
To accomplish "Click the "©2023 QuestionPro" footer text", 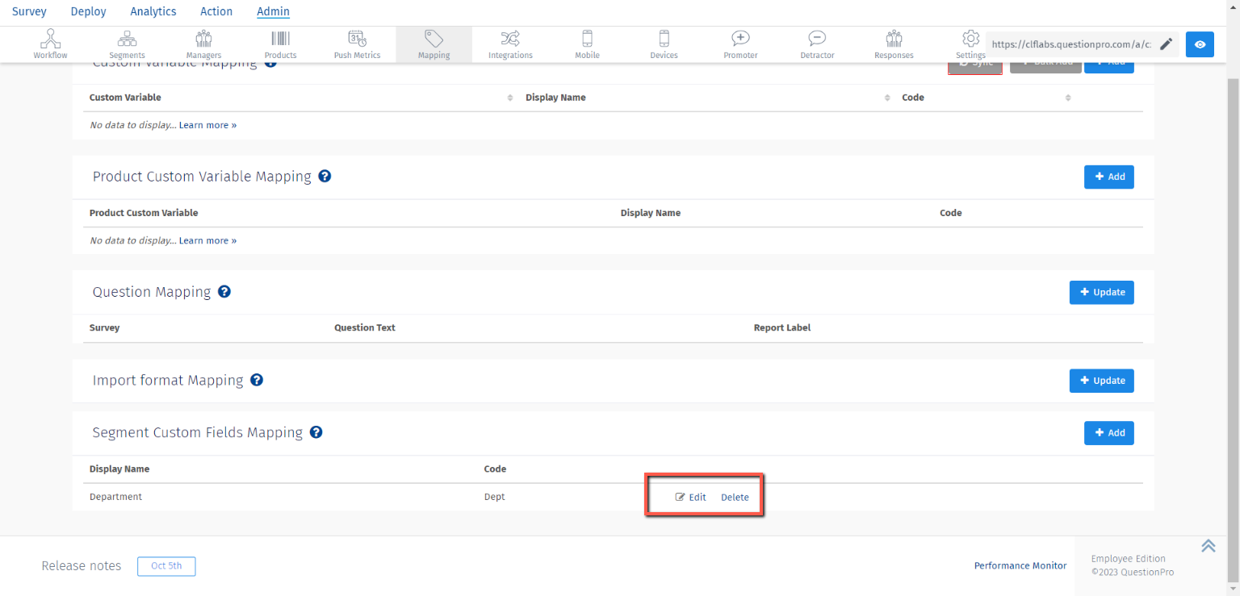I will pyautogui.click(x=1133, y=572).
